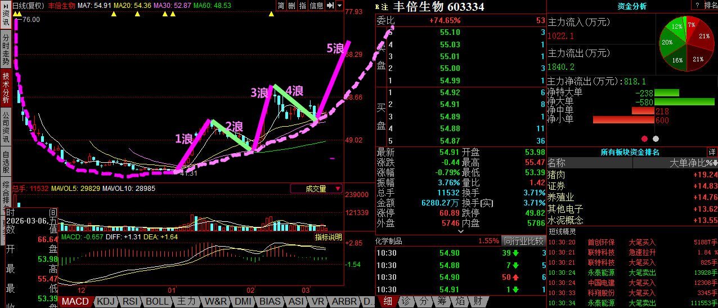The image size is (718, 308).
Task: Select the RSI indicator tab
Action: pyautogui.click(x=131, y=302)
